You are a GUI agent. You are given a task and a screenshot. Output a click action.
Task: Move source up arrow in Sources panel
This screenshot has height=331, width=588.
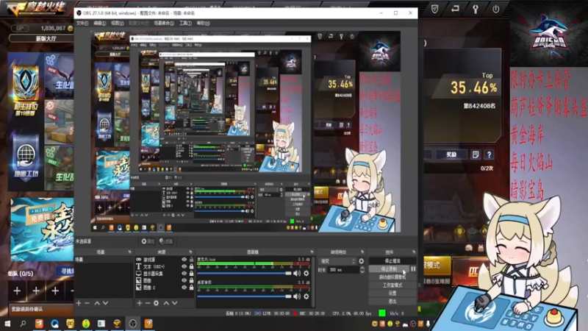(x=166, y=303)
